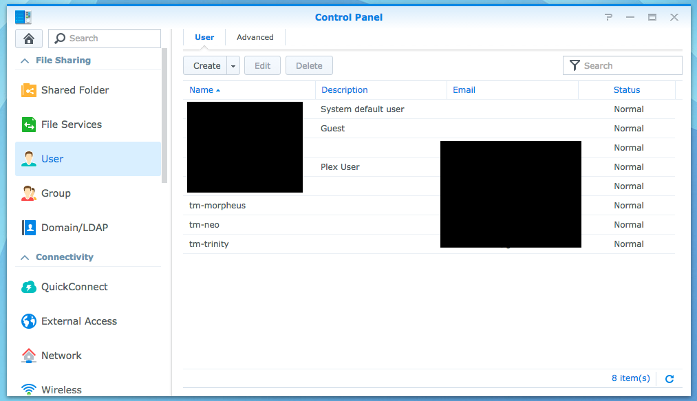Click the Home icon button

(29, 39)
